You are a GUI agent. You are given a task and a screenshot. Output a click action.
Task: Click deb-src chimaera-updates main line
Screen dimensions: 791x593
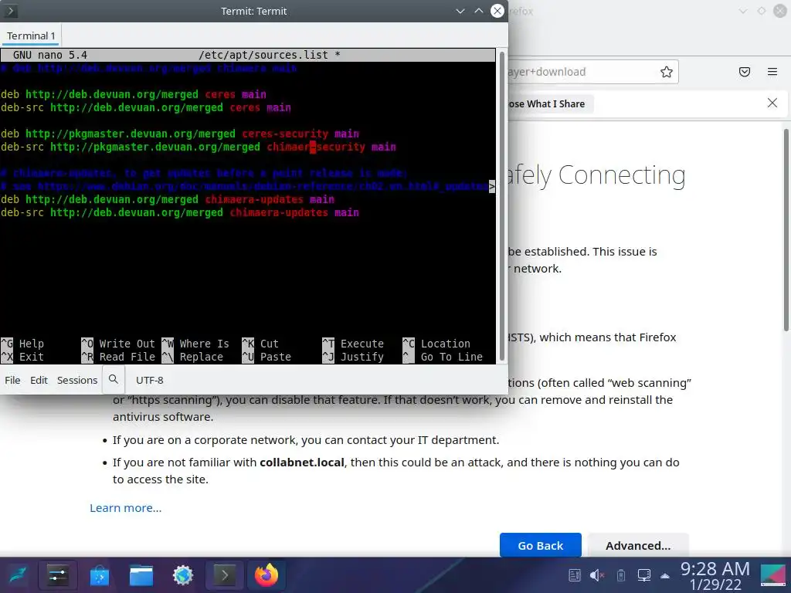click(180, 212)
